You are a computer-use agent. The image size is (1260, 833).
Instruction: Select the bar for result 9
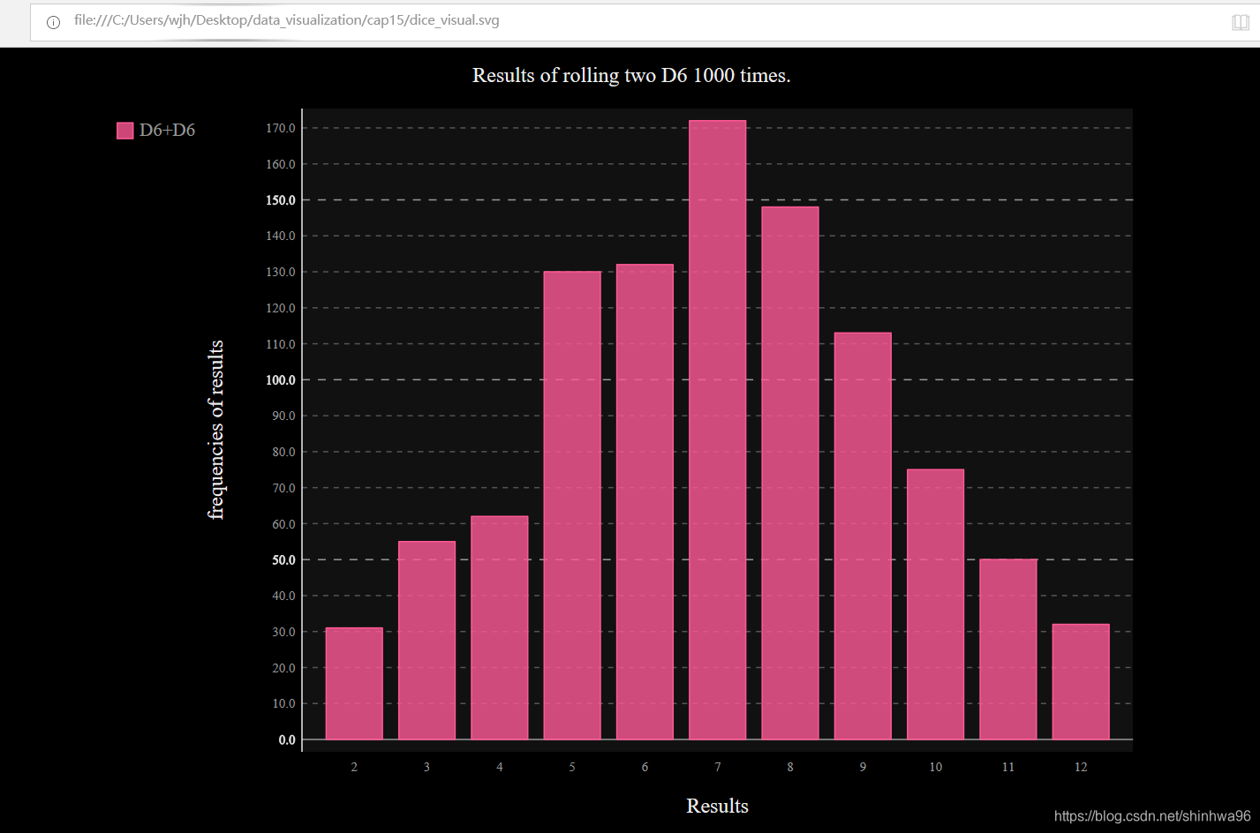[863, 537]
